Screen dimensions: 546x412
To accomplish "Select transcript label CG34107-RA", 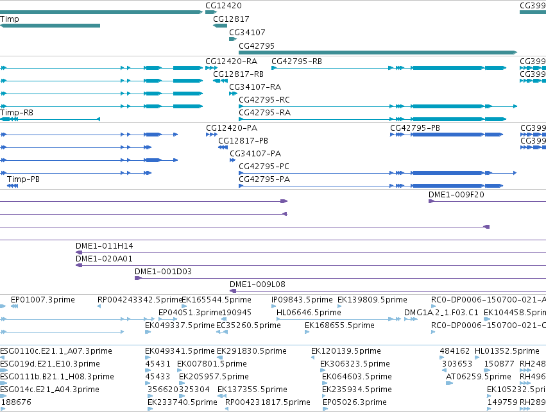I will point(255,87).
